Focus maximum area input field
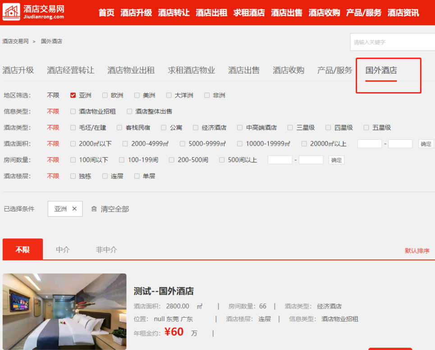Viewport: 435px width, 350px height. pyautogui.click(x=400, y=144)
